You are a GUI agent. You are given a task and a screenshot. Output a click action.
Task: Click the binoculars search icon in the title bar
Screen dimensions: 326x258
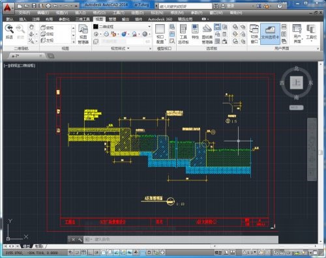coord(216,6)
